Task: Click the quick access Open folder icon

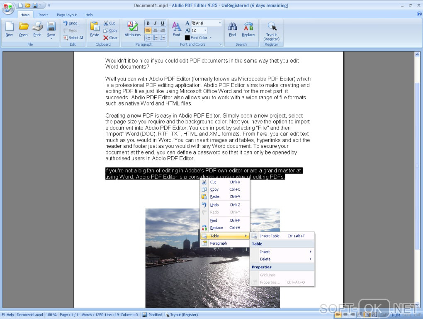Action: coord(27,5)
